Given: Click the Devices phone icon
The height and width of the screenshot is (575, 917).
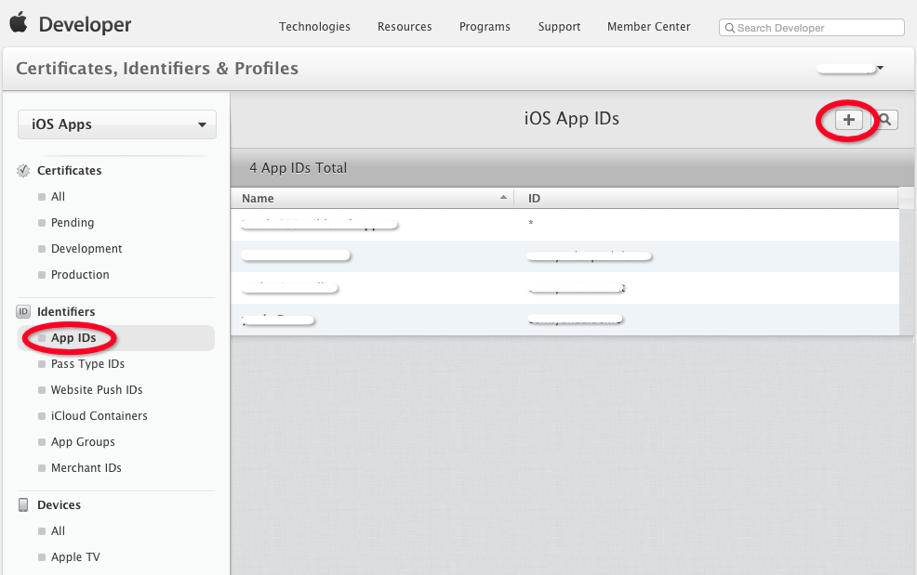Looking at the screenshot, I should pos(23,505).
